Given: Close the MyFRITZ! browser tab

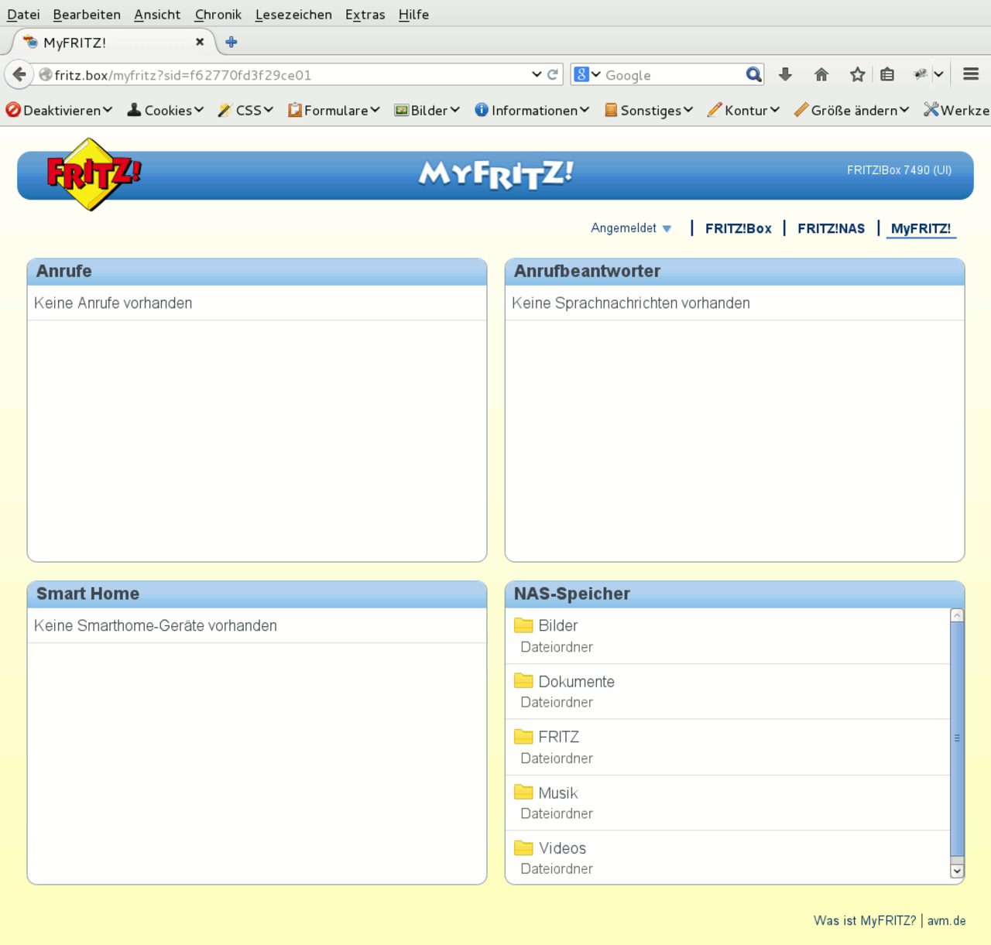Looking at the screenshot, I should click(x=200, y=42).
